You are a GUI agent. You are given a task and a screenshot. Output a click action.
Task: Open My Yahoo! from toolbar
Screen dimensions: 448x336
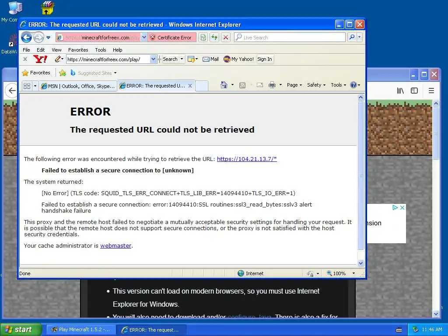click(238, 59)
